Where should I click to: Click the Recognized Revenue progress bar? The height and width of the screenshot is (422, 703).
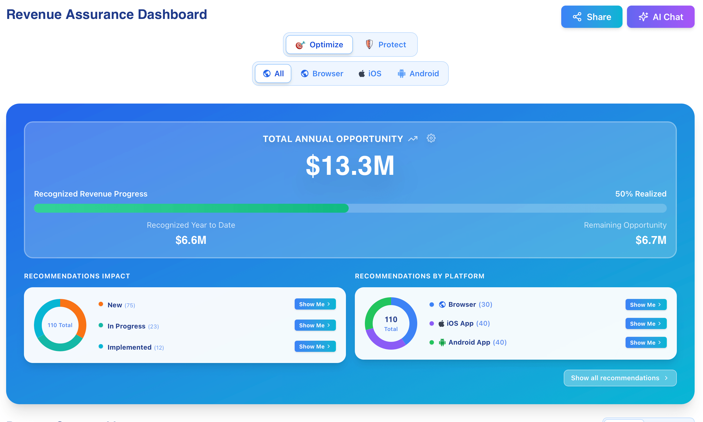pos(350,208)
